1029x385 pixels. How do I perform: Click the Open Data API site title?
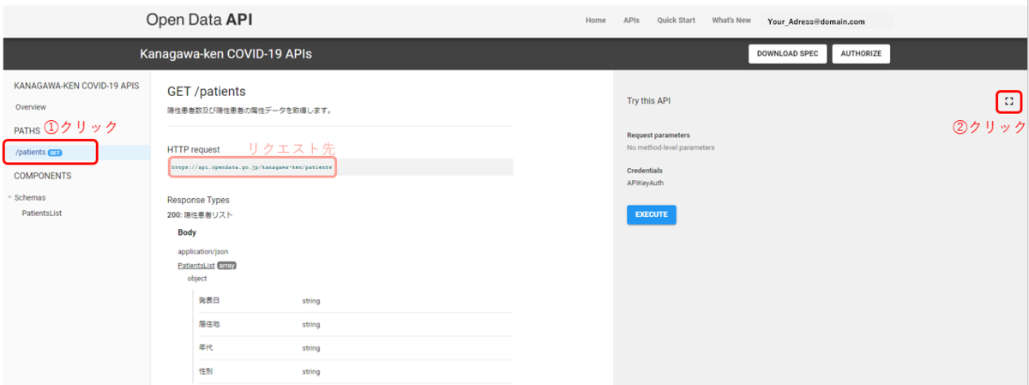click(x=199, y=20)
